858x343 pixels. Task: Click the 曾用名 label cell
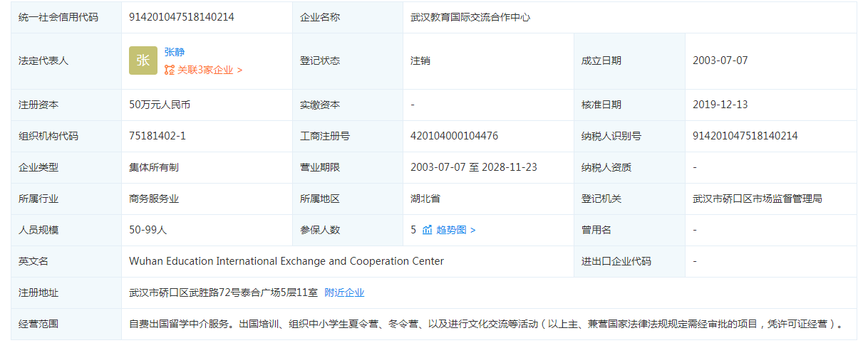[x=630, y=230]
